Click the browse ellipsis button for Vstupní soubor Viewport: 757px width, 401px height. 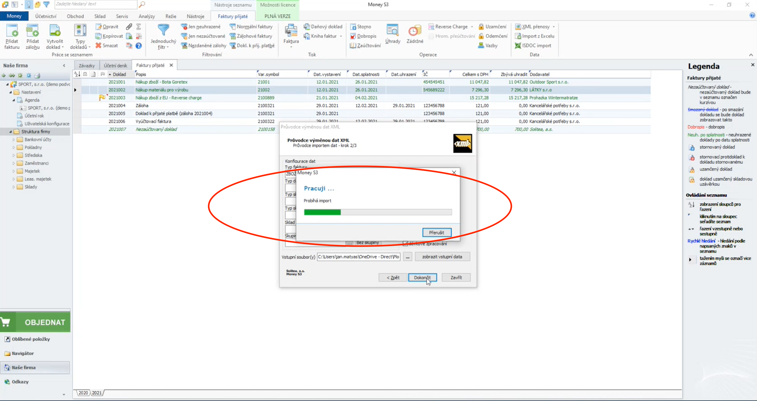coord(407,257)
